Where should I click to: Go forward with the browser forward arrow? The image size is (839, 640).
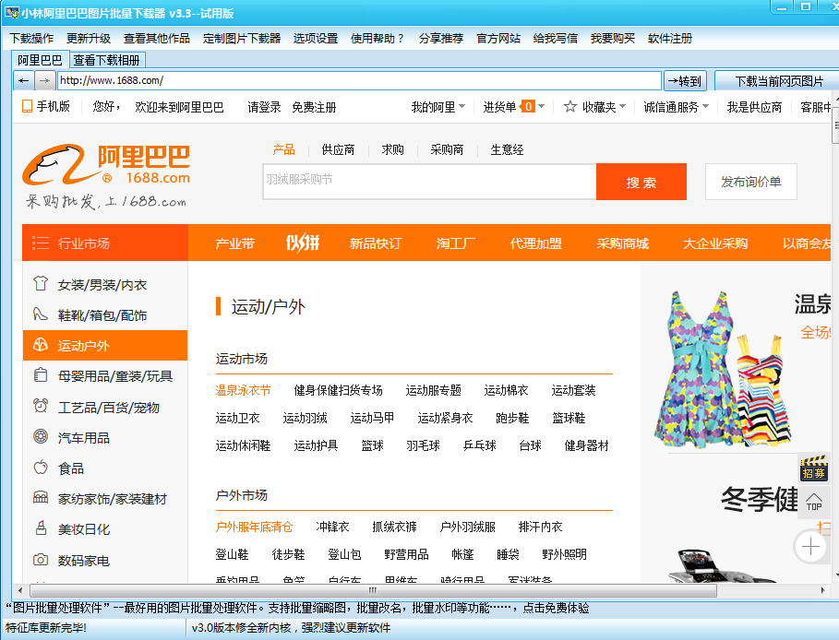pos(45,81)
